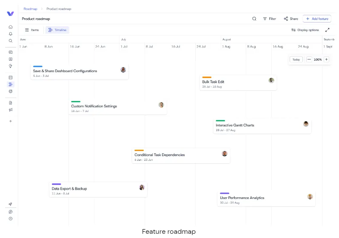Open the announcements megaphone icon in sidebar
The image size is (339, 238).
10,110
